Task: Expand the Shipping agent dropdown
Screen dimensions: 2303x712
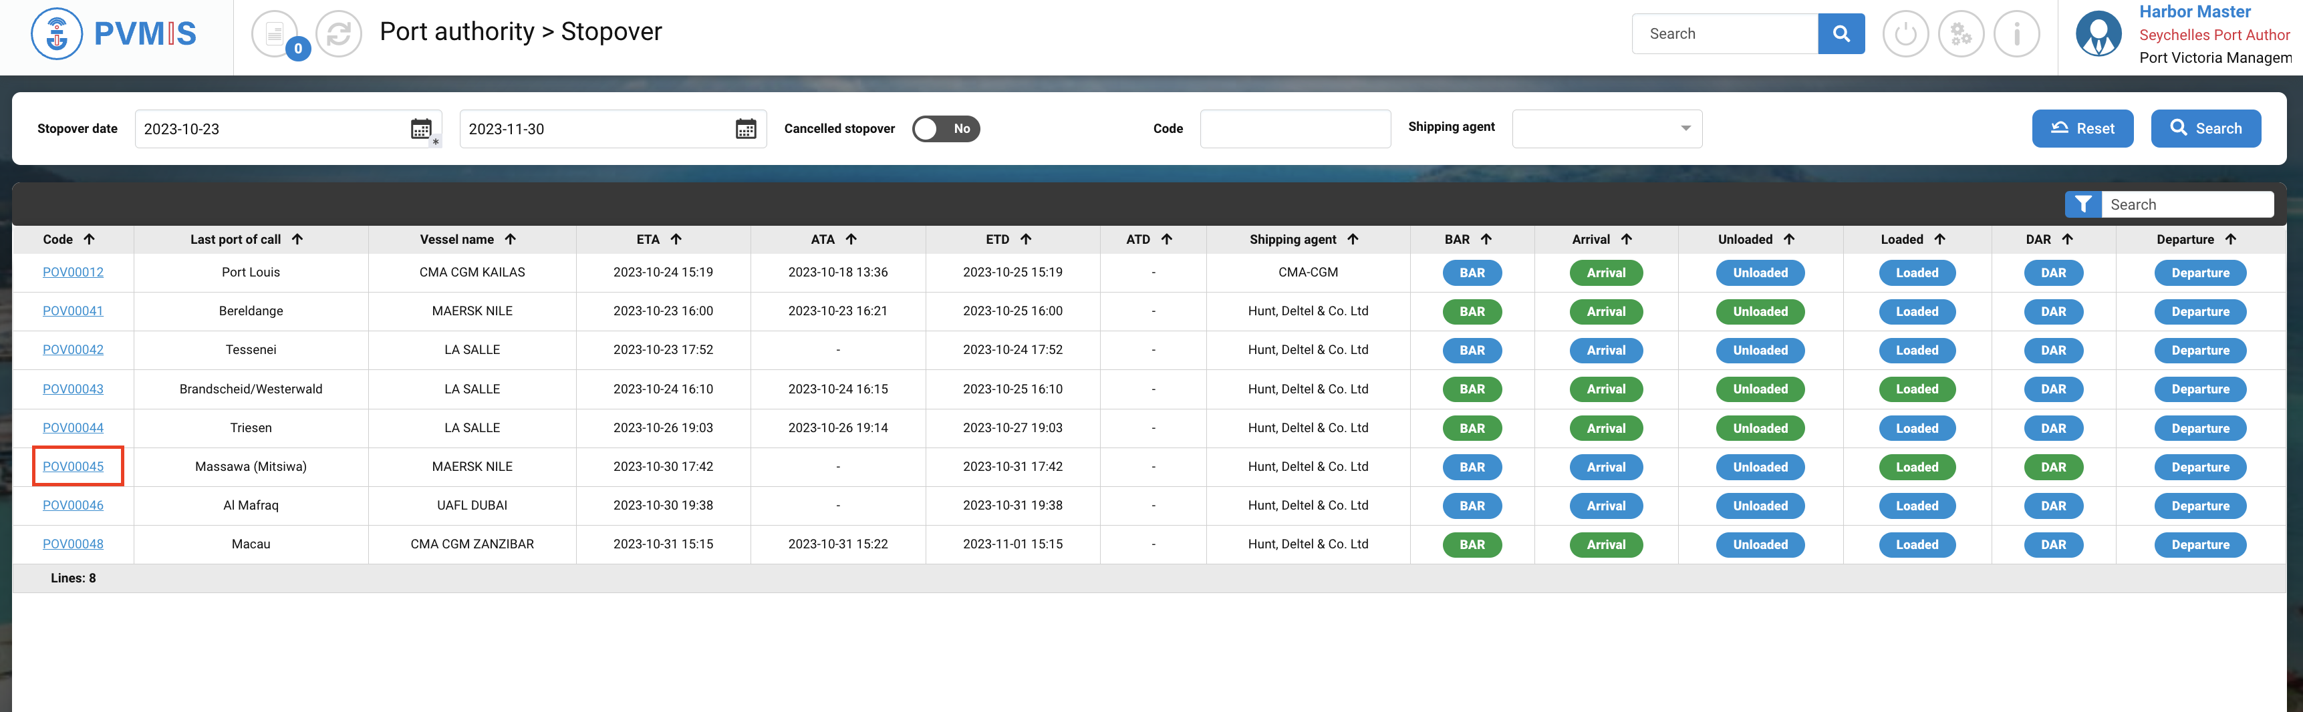Action: [1607, 129]
